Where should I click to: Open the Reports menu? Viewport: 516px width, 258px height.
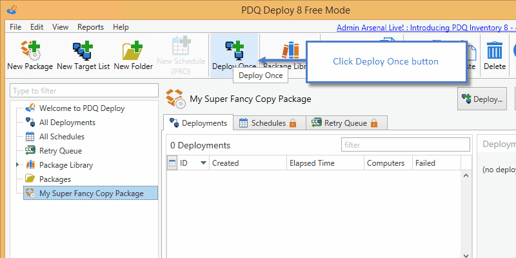(90, 27)
